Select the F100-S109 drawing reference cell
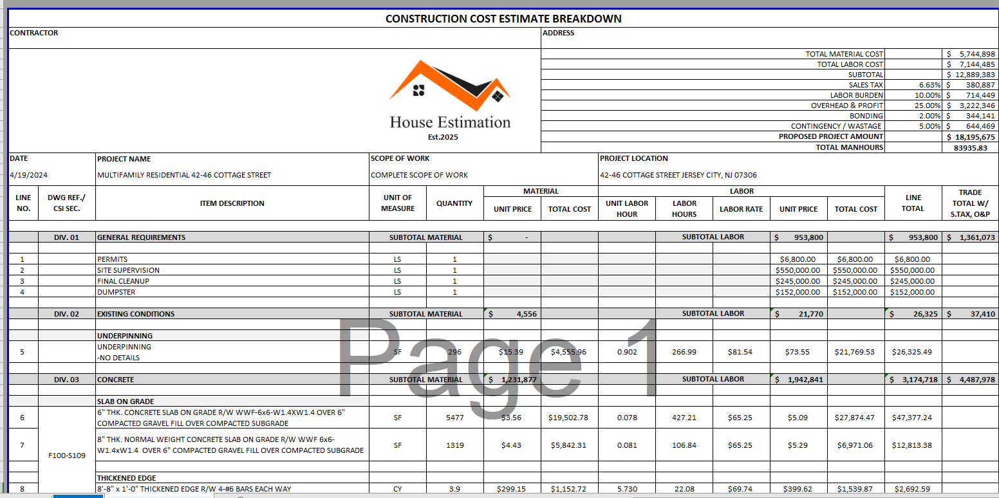The height and width of the screenshot is (498, 999). [66, 456]
